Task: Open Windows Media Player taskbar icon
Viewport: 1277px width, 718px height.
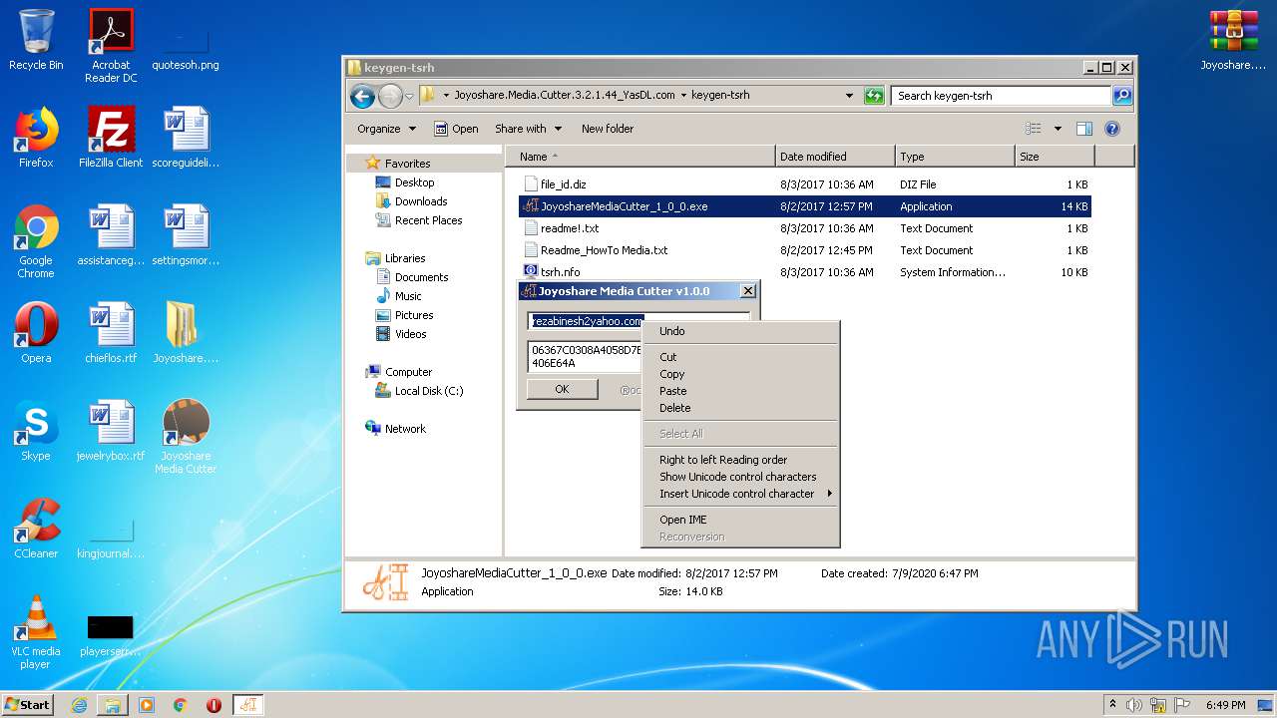Action: pyautogui.click(x=147, y=705)
